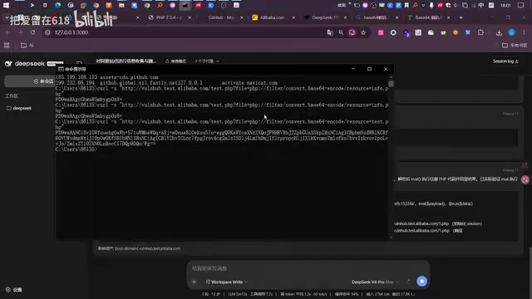Switch to the PHP 7.3.4 tab
This screenshot has height=299, width=532.
pyautogui.click(x=170, y=17)
